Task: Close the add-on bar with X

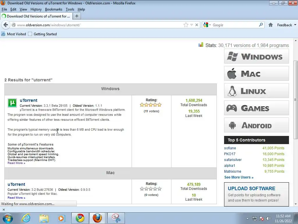Action: tap(3, 210)
